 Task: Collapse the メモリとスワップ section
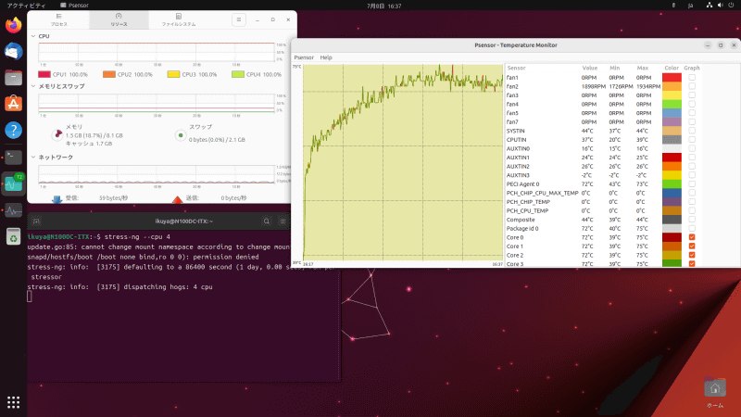point(33,86)
